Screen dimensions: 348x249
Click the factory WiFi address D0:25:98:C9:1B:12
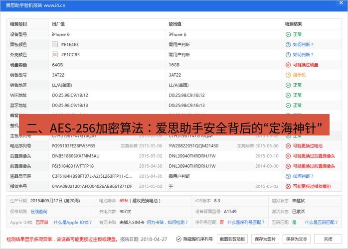click(x=70, y=95)
